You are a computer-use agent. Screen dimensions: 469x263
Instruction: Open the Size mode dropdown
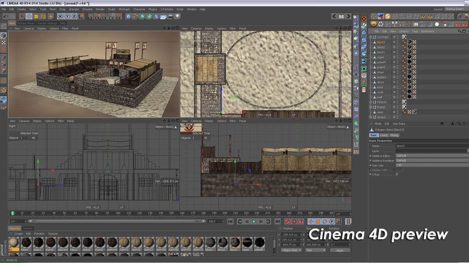(316, 250)
